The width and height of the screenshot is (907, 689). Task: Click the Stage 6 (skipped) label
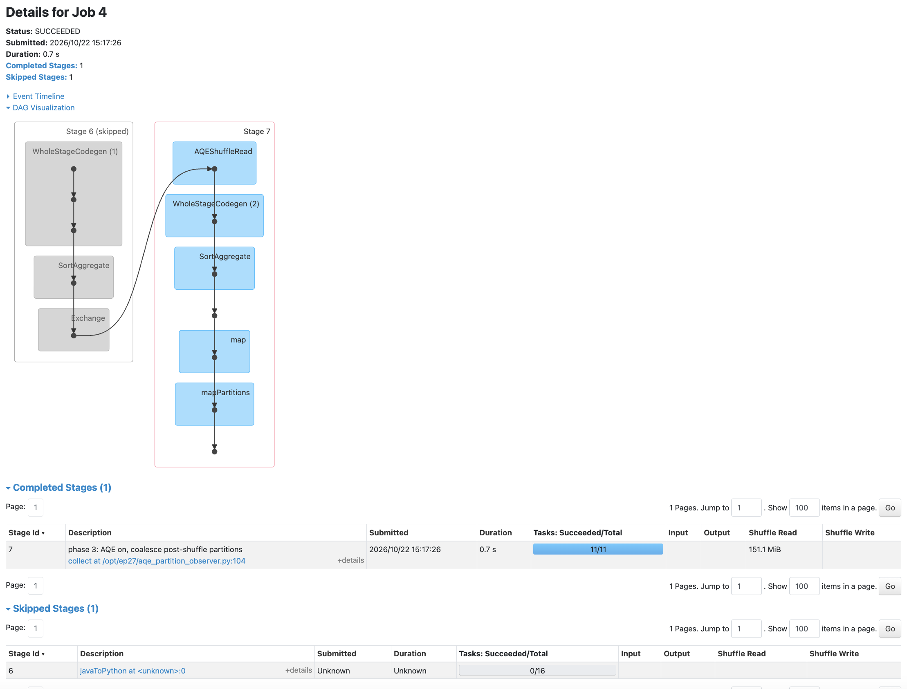coord(97,131)
